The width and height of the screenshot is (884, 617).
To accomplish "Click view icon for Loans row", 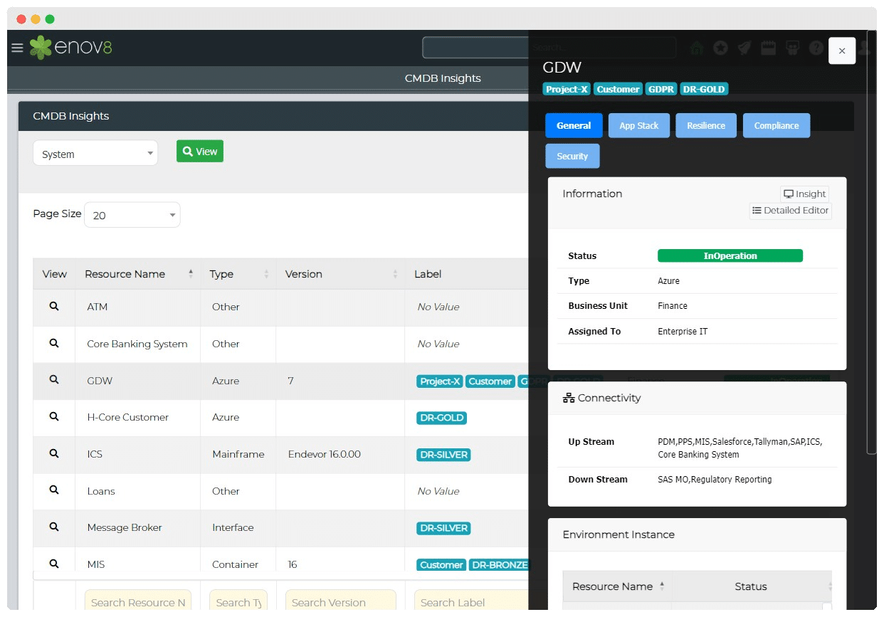I will pyautogui.click(x=53, y=490).
